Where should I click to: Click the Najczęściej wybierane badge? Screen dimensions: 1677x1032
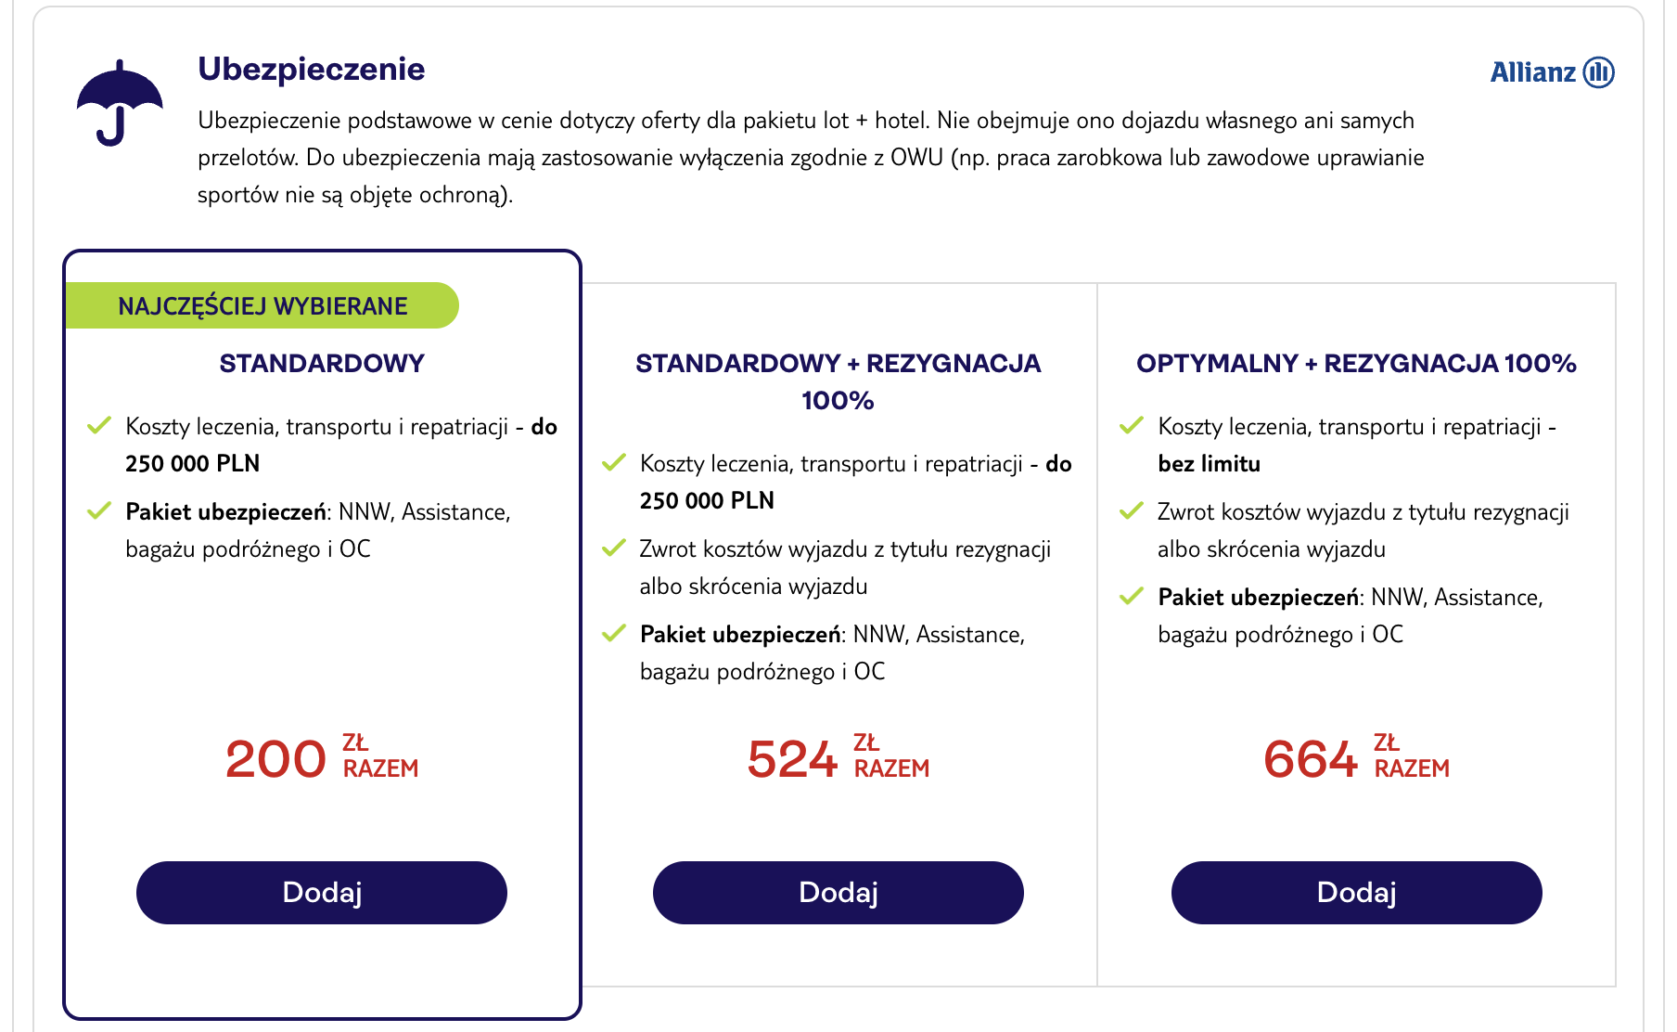tap(262, 305)
